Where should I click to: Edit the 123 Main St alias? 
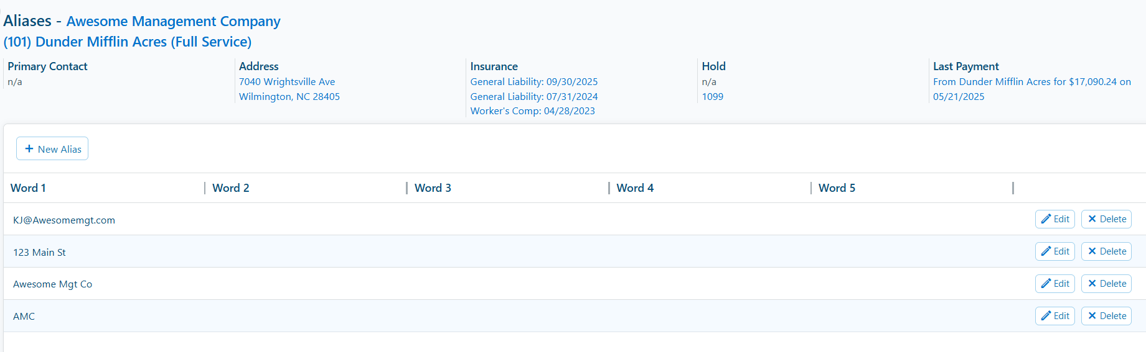[1055, 251]
